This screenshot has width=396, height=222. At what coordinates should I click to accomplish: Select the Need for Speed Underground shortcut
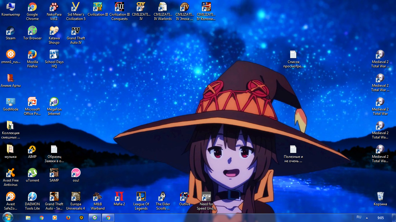click(x=206, y=201)
